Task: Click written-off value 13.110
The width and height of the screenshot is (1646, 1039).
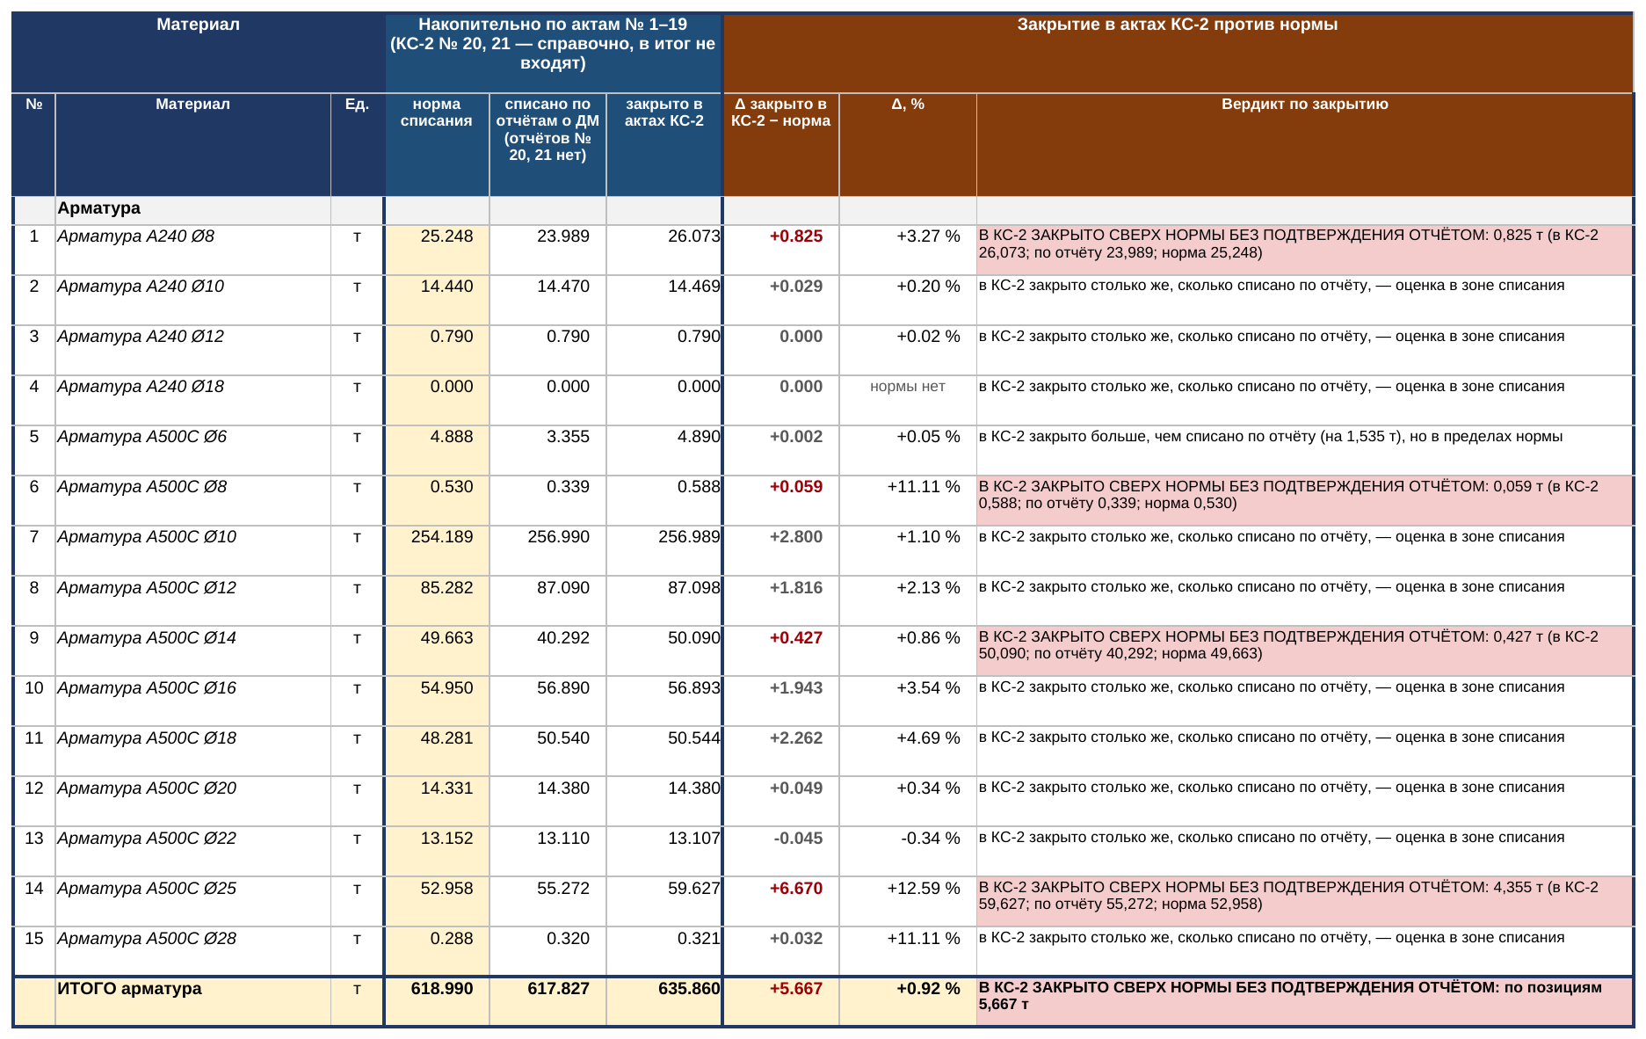Action: 547,851
